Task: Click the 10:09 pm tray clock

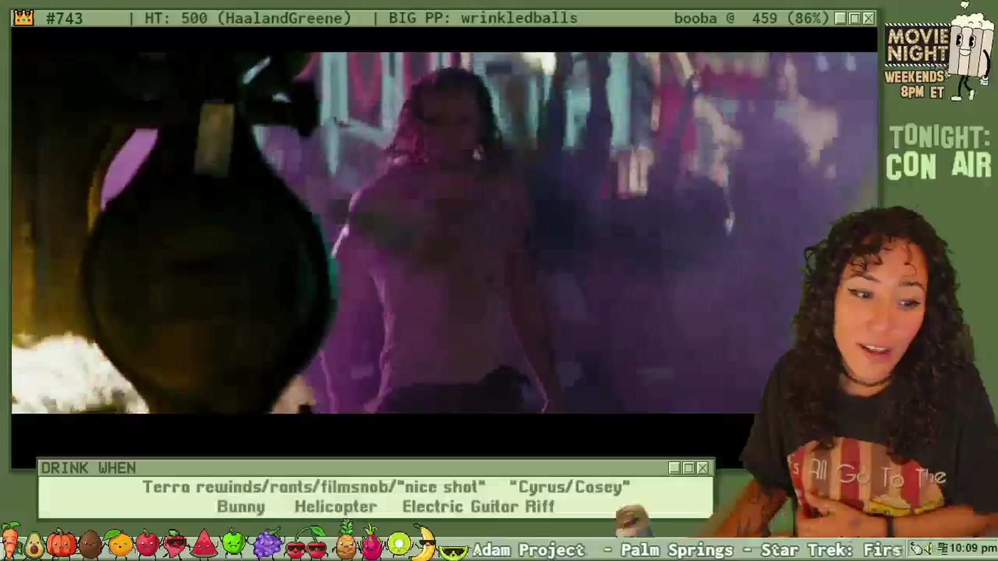Action: click(x=973, y=548)
